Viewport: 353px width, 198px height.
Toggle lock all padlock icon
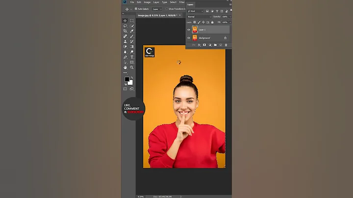[212, 22]
